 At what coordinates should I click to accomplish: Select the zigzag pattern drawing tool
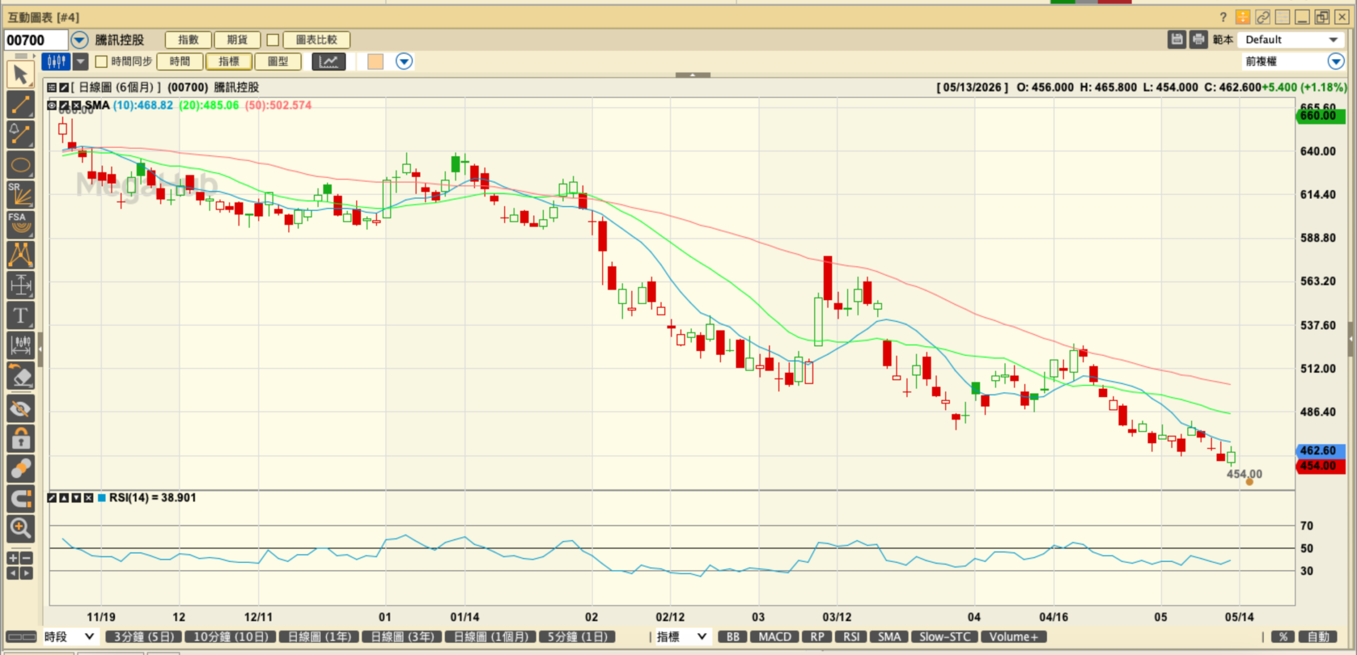(20, 255)
